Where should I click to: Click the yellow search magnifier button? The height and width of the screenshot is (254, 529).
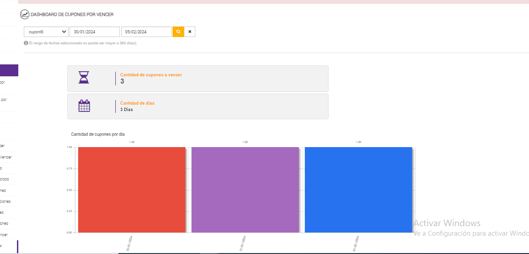pos(178,32)
